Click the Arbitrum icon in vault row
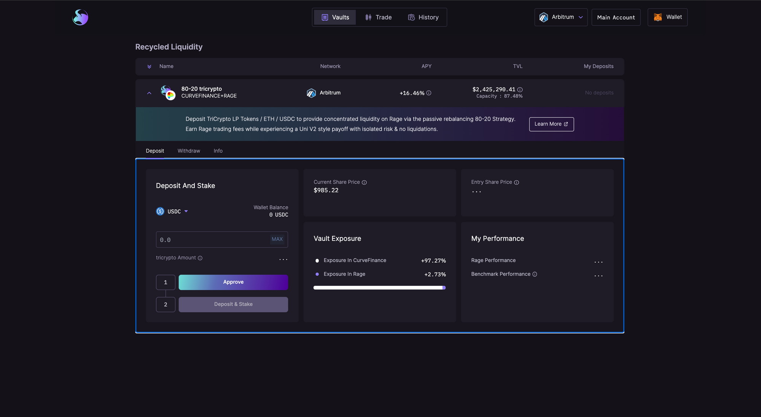The width and height of the screenshot is (761, 417). tap(311, 93)
